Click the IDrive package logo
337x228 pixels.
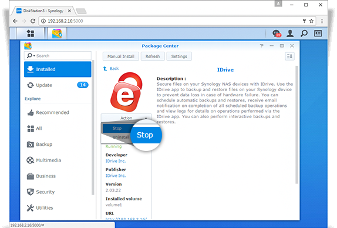(x=126, y=92)
